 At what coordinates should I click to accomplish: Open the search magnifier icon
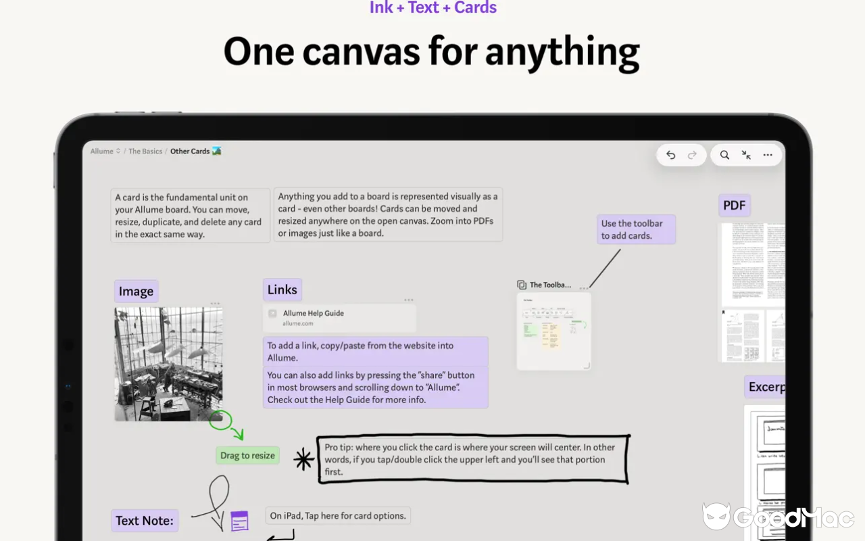(724, 155)
